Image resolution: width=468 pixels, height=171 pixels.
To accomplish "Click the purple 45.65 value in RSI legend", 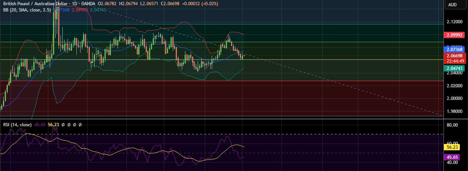I will 40,125.
